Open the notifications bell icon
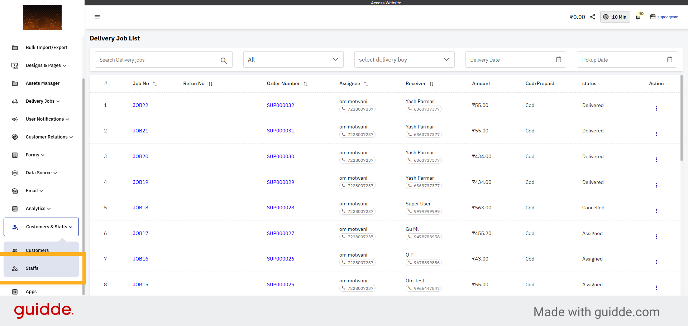This screenshot has width=688, height=326. coord(638,17)
